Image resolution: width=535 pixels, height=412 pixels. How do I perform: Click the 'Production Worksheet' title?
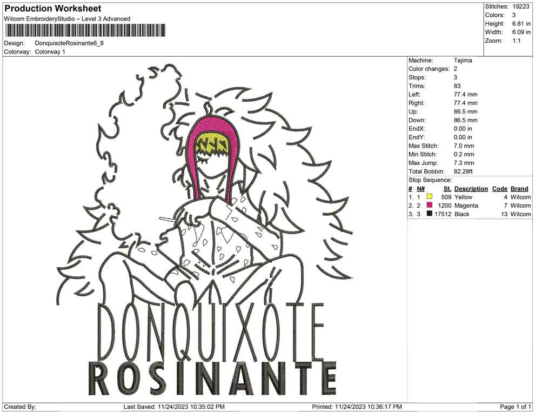tap(53, 9)
